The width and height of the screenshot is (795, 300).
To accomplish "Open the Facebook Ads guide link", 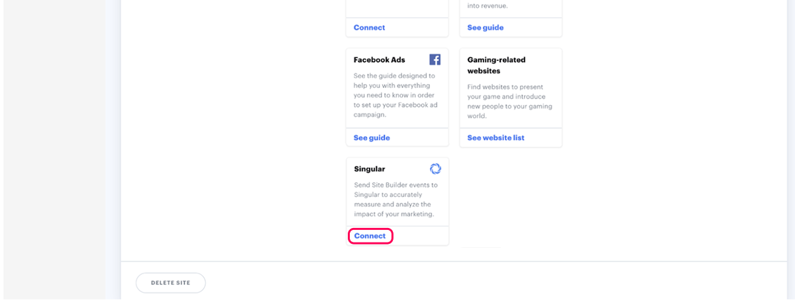I will pos(372,137).
